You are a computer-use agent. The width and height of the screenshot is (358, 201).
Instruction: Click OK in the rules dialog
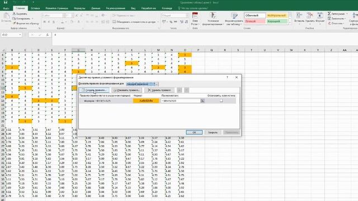tap(194, 132)
